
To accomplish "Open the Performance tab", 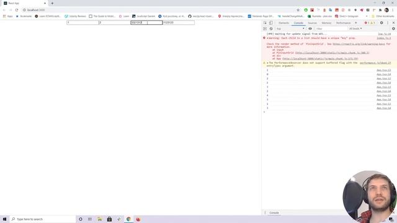I will point(343,23).
